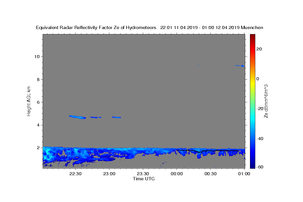
Task: Click the colorbar label '0'
Action: point(258,79)
